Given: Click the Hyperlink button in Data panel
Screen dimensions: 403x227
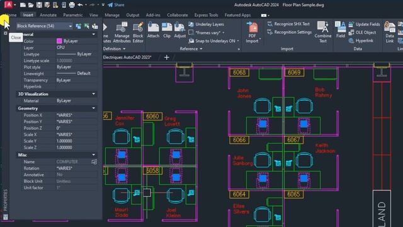Looking at the screenshot, I should [x=361, y=40].
